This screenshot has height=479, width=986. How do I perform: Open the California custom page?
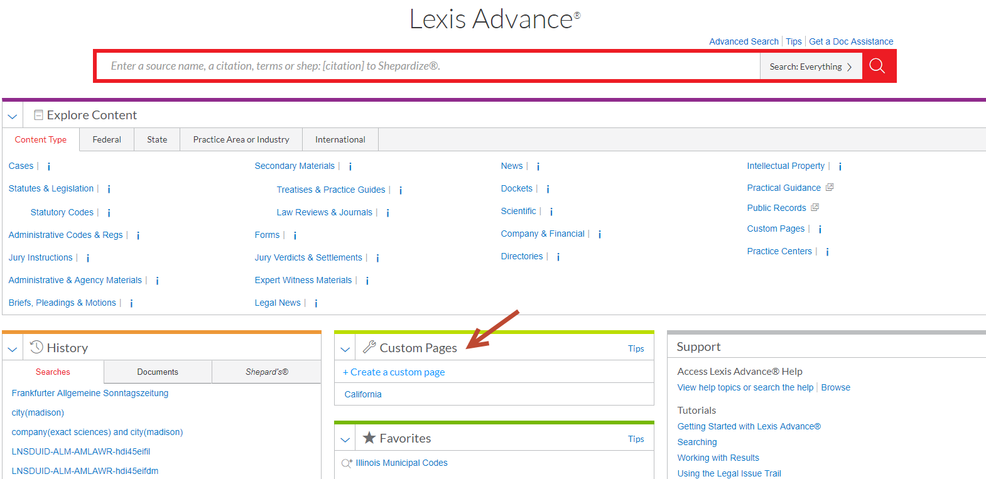pos(363,394)
